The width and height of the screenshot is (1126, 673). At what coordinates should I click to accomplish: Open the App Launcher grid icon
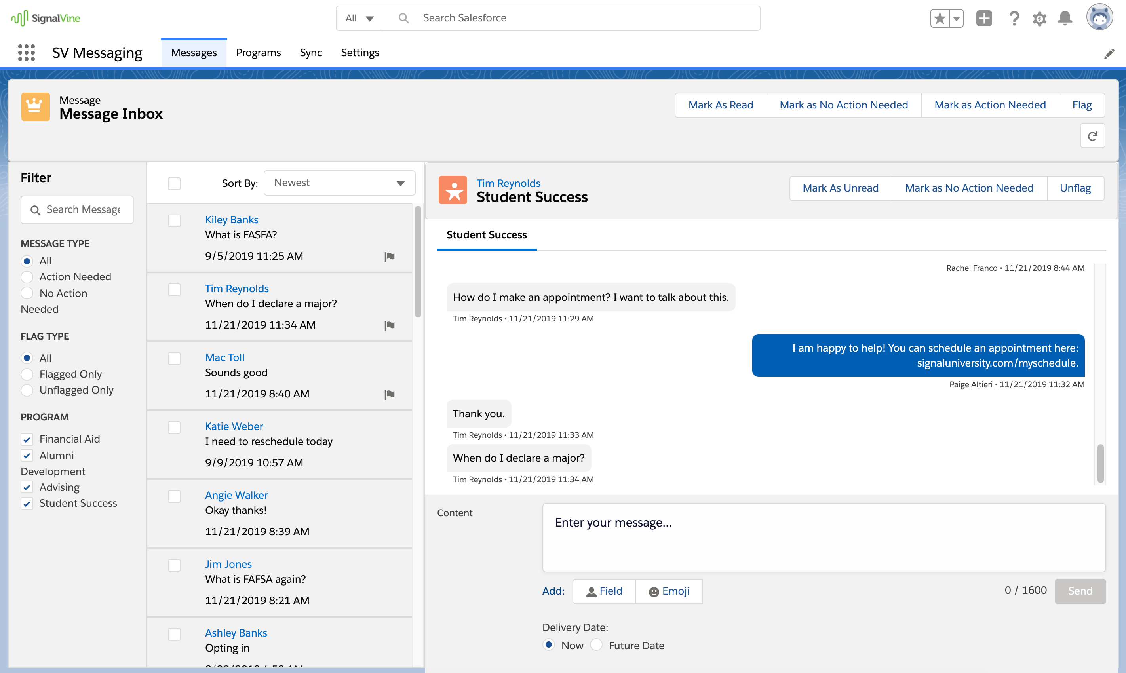click(26, 53)
